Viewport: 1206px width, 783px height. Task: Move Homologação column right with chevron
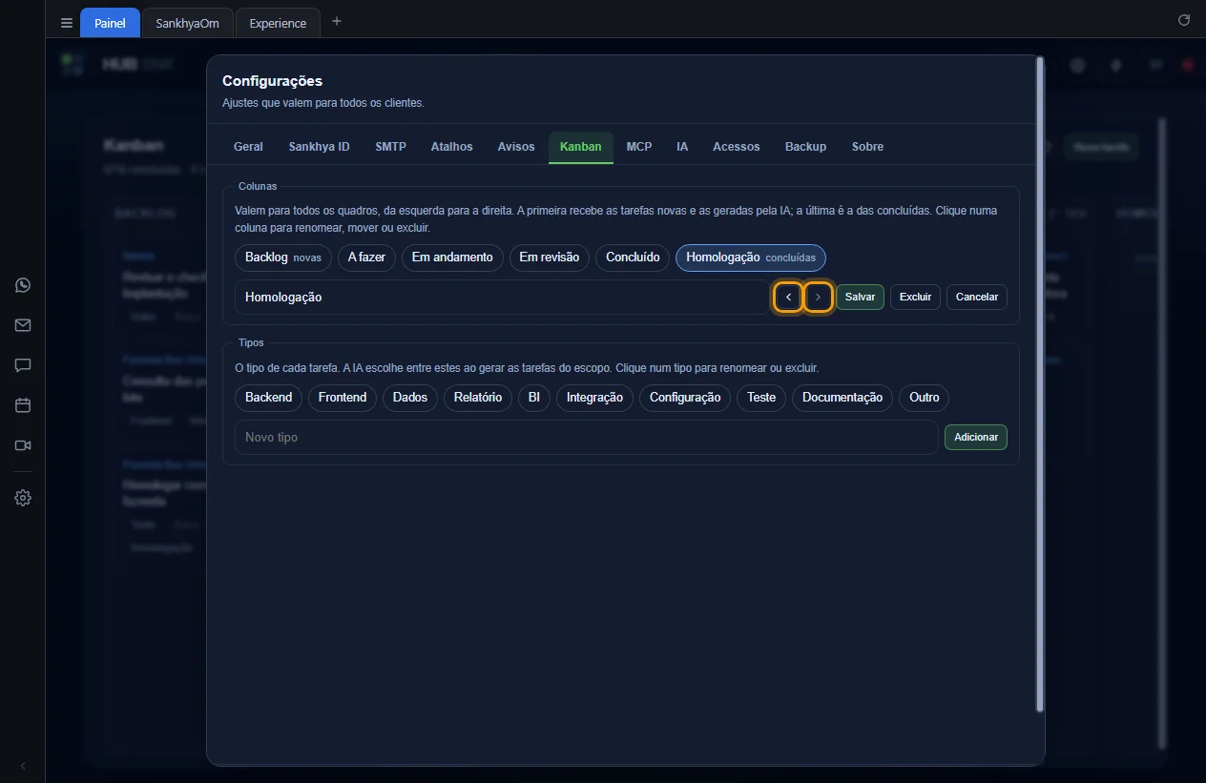coord(818,297)
